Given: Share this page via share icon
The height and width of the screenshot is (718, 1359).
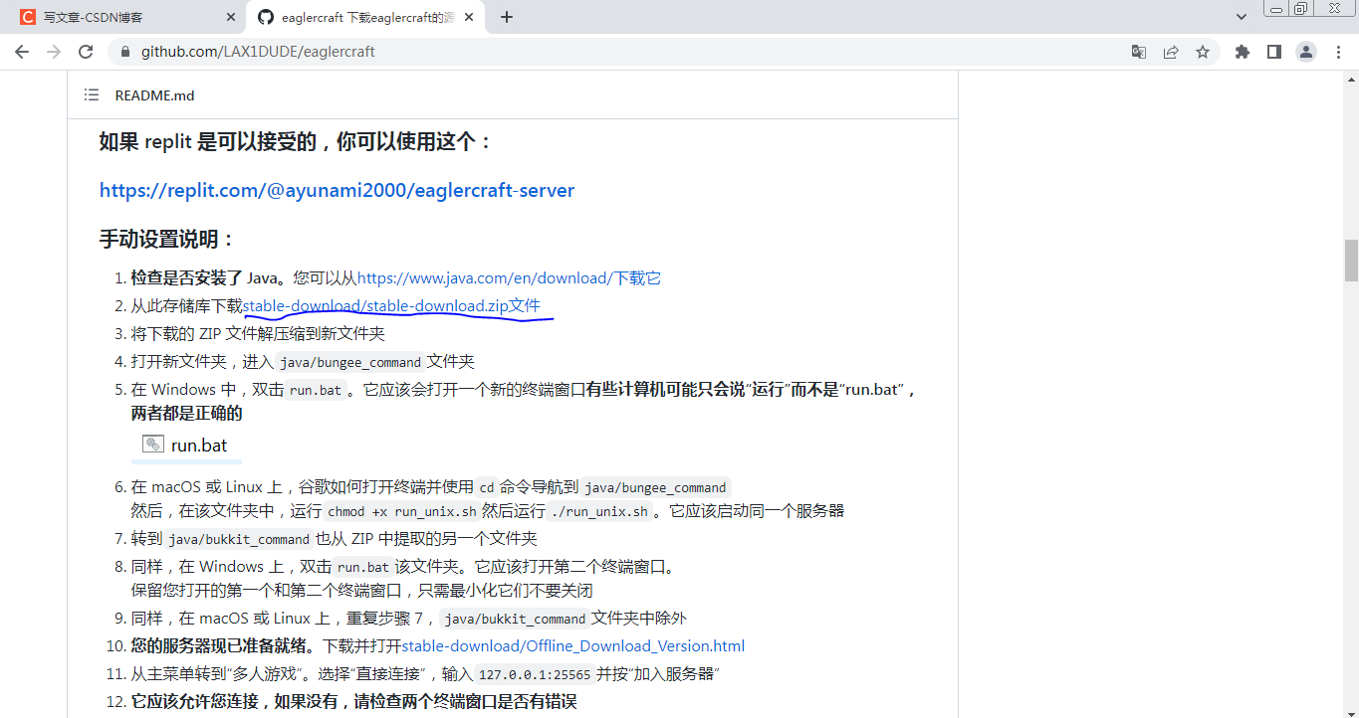Looking at the screenshot, I should [1171, 52].
